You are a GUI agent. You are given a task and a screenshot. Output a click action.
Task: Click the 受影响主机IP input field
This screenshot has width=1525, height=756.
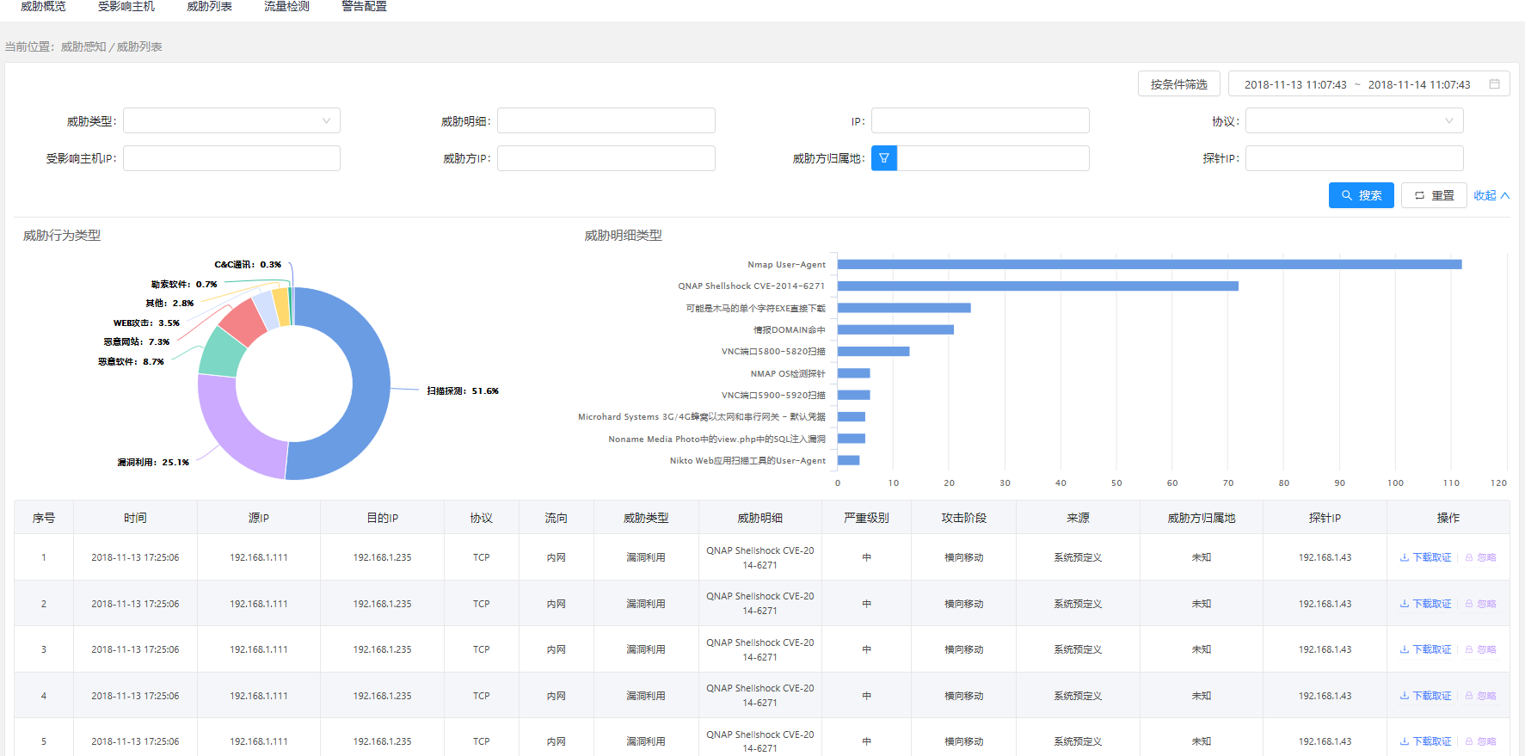[x=231, y=158]
